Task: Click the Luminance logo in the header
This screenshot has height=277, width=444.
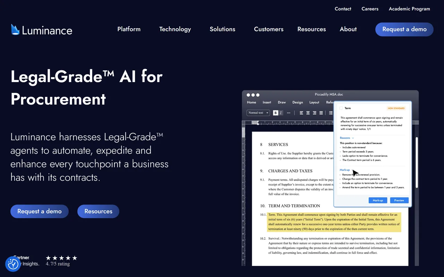Action: point(42,30)
